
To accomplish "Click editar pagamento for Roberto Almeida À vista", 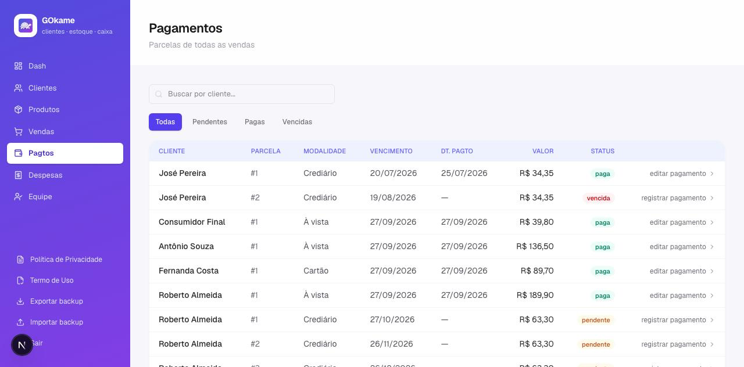I will 682,296.
